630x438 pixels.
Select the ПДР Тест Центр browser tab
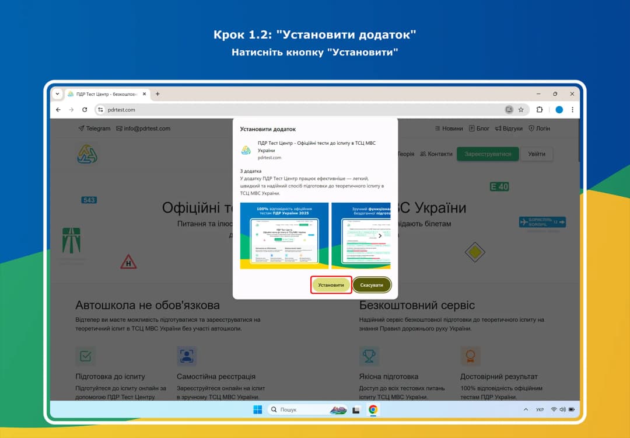[107, 93]
